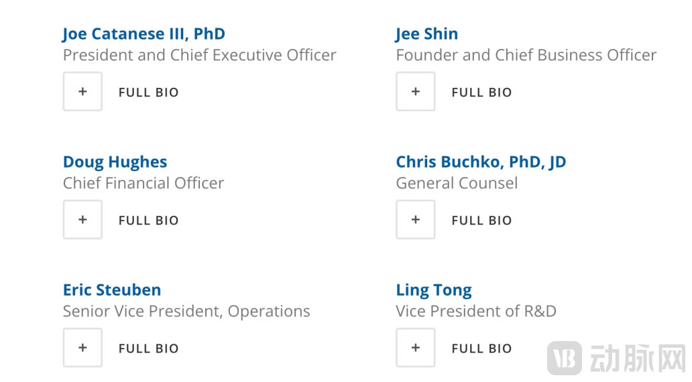This screenshot has width=692, height=382.
Task: Click the Eric Steuben name link
Action: tap(112, 290)
